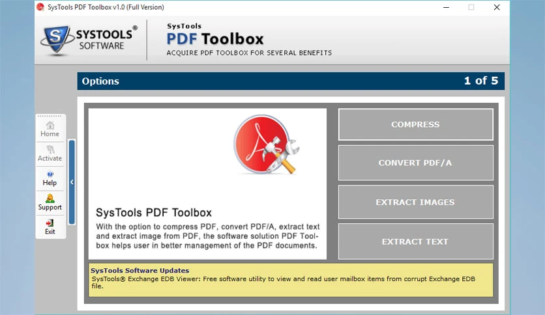The image size is (545, 315).
Task: Click the SysTools Software logo
Action: pyautogui.click(x=89, y=40)
